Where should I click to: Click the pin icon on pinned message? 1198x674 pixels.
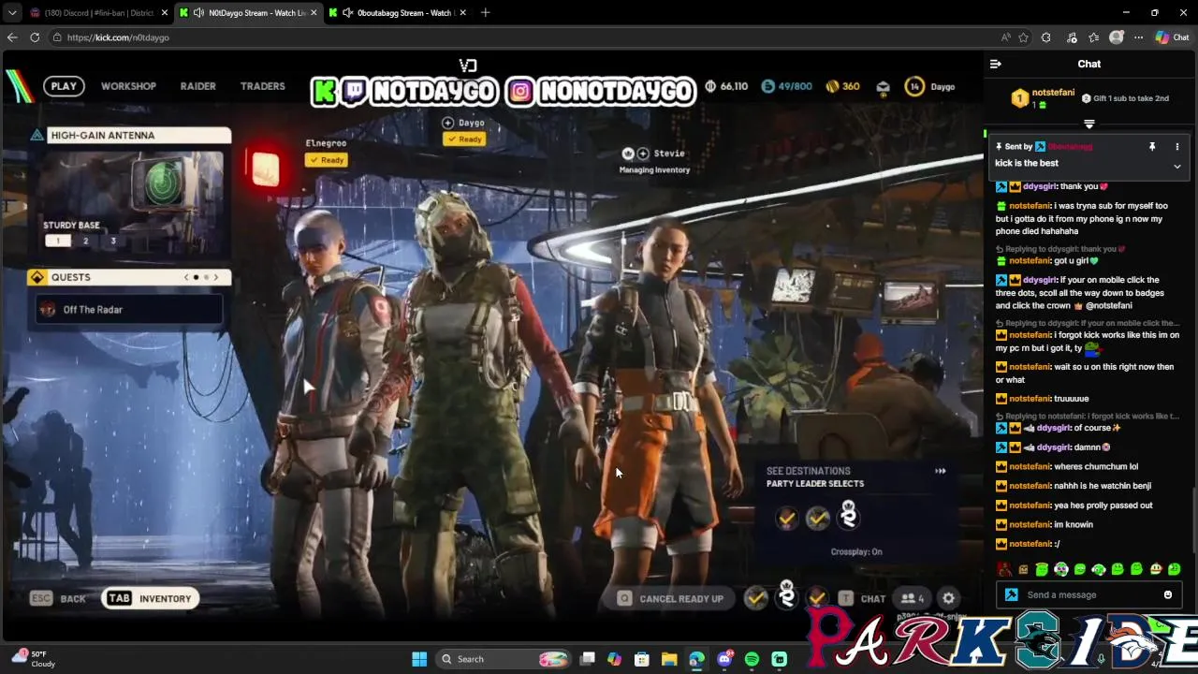click(1152, 147)
